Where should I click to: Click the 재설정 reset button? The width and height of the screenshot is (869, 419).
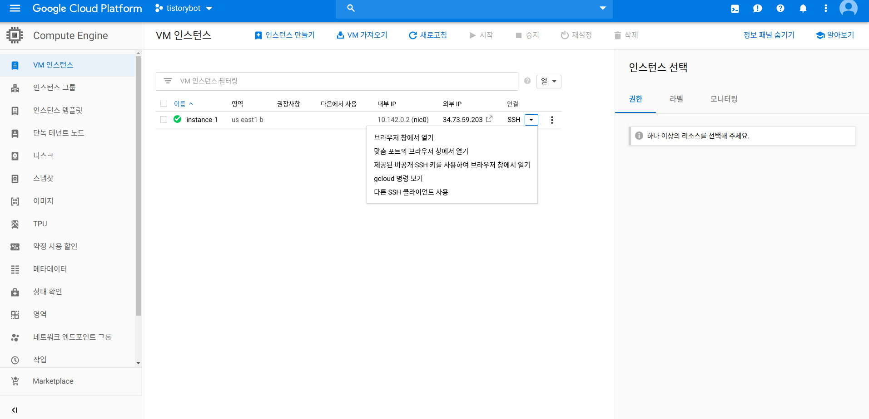[x=576, y=35]
